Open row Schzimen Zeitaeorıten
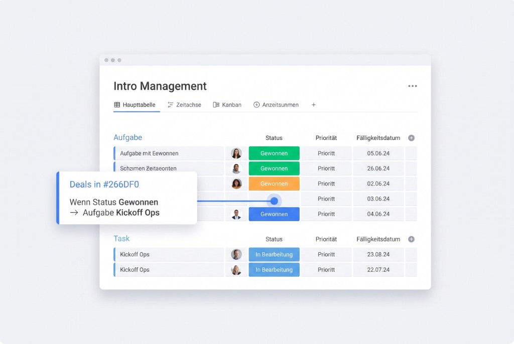Image resolution: width=514 pixels, height=344 pixels. pyautogui.click(x=169, y=167)
